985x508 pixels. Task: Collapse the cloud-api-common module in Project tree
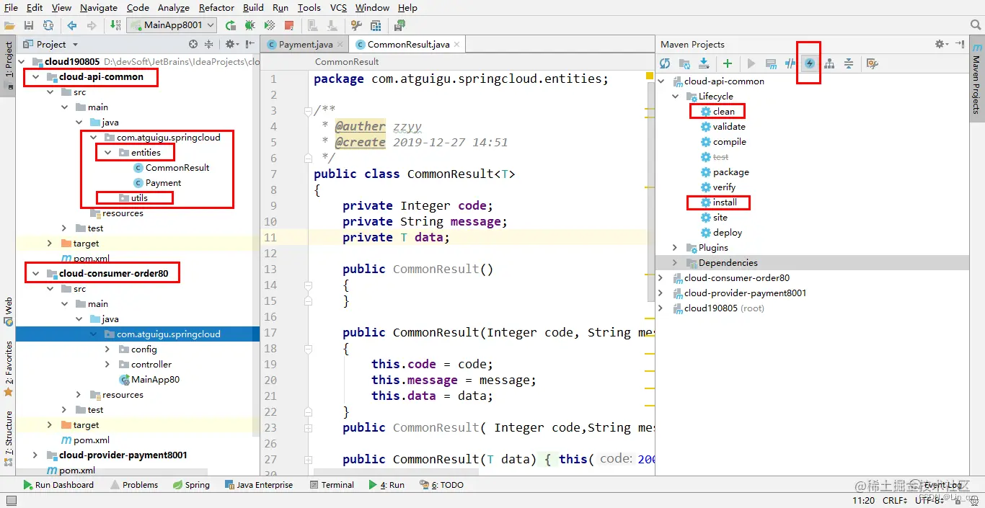tap(35, 76)
